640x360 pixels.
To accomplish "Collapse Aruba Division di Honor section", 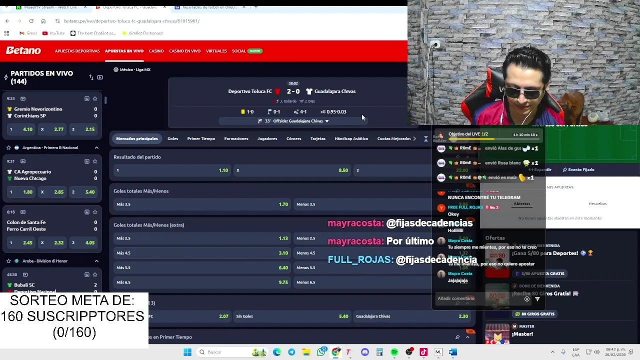I will pos(96,261).
